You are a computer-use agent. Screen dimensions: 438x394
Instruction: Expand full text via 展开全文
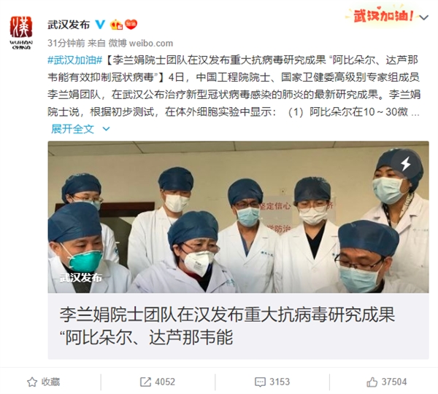[72, 129]
